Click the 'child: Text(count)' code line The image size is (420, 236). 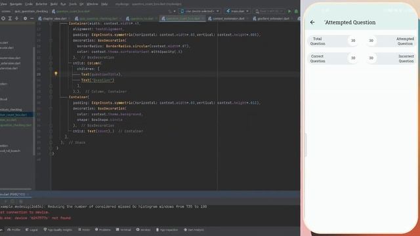click(94, 131)
